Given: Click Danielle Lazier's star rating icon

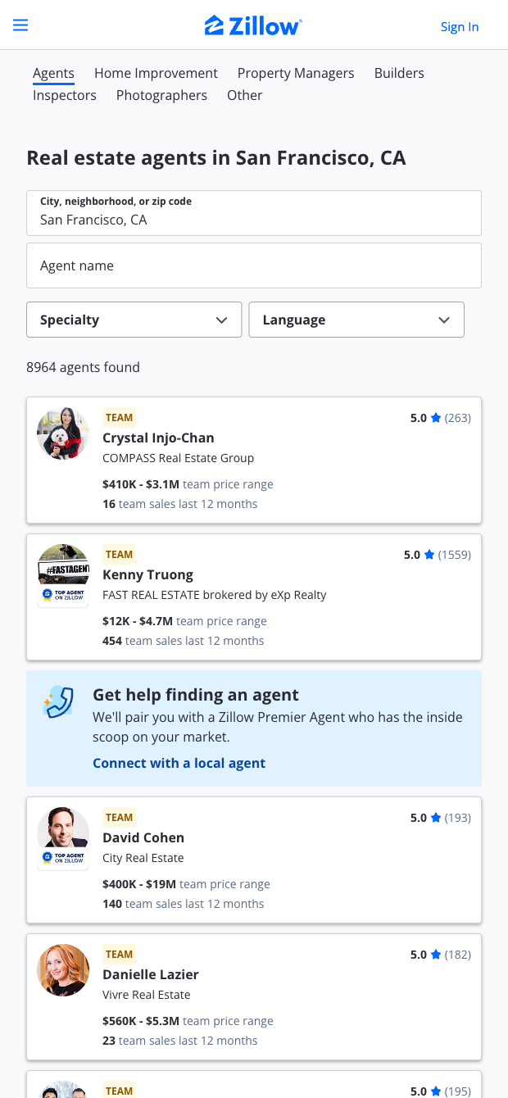Looking at the screenshot, I should (x=436, y=955).
